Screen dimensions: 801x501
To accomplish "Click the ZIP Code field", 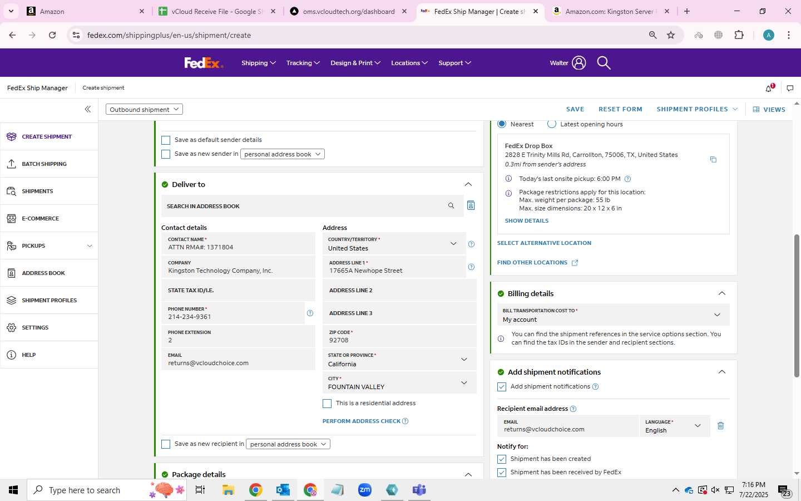I will coord(399,336).
